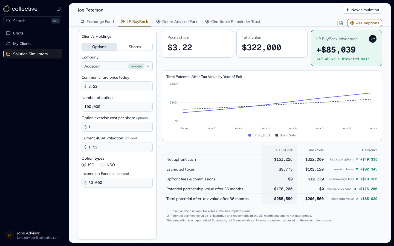
Task: Click the $151,225 LP BuyBack cell
Action: (283, 159)
